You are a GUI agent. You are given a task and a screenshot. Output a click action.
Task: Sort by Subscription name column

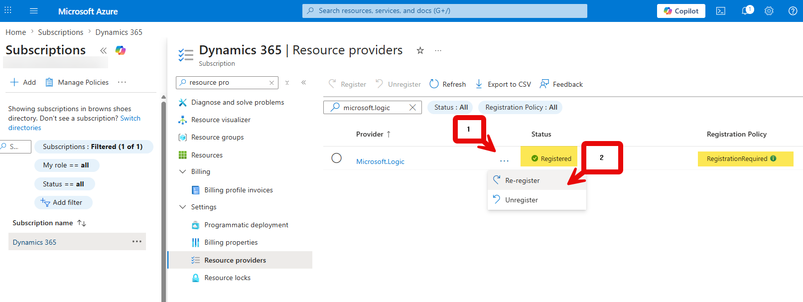click(x=49, y=223)
